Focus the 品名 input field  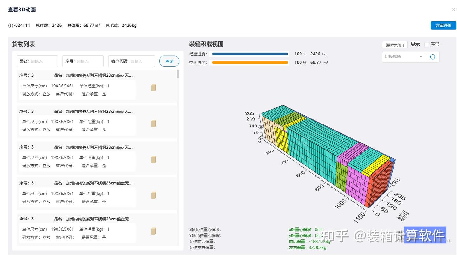(37, 61)
